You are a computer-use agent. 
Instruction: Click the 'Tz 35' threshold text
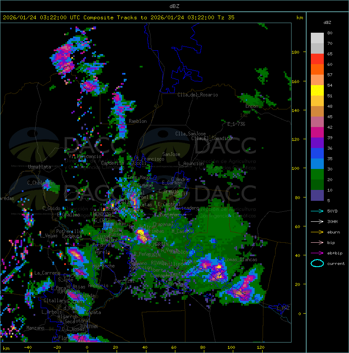coord(226,18)
